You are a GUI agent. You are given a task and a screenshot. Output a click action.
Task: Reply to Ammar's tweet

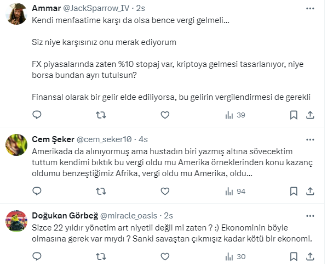pos(37,115)
